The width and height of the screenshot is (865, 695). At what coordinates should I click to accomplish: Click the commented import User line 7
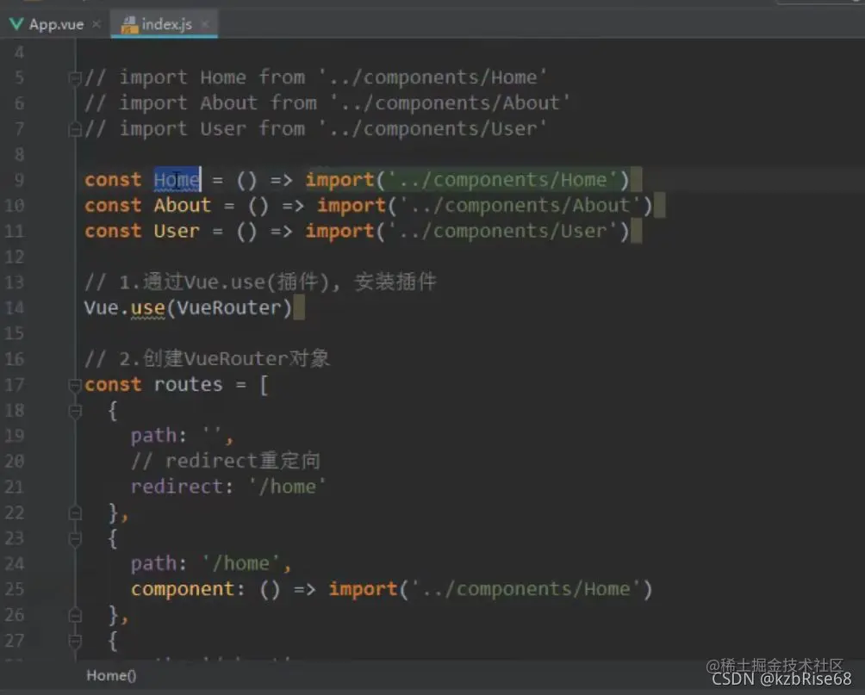tap(315, 129)
